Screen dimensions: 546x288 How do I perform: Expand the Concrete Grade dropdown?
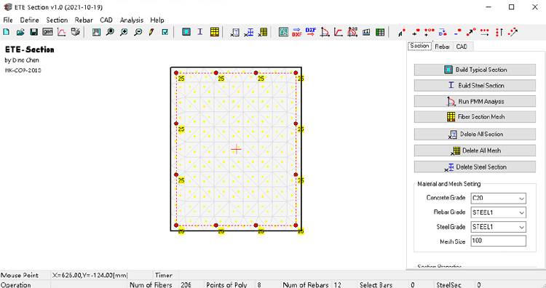point(498,198)
